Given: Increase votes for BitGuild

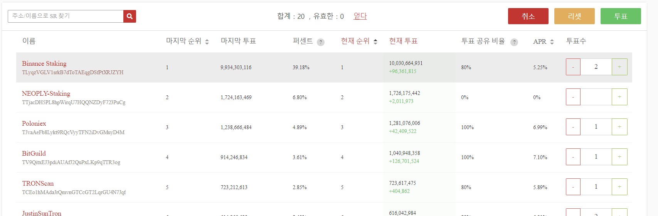Looking at the screenshot, I should click(x=619, y=157).
